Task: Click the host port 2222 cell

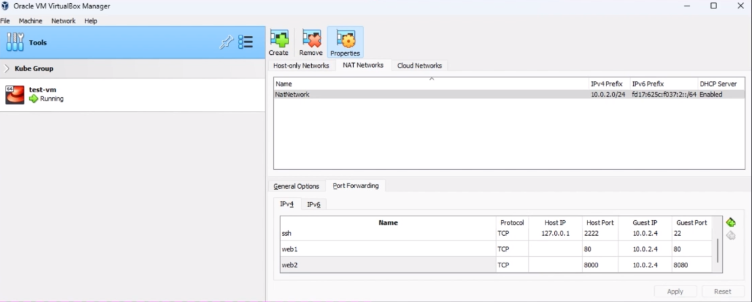Action: (600, 233)
